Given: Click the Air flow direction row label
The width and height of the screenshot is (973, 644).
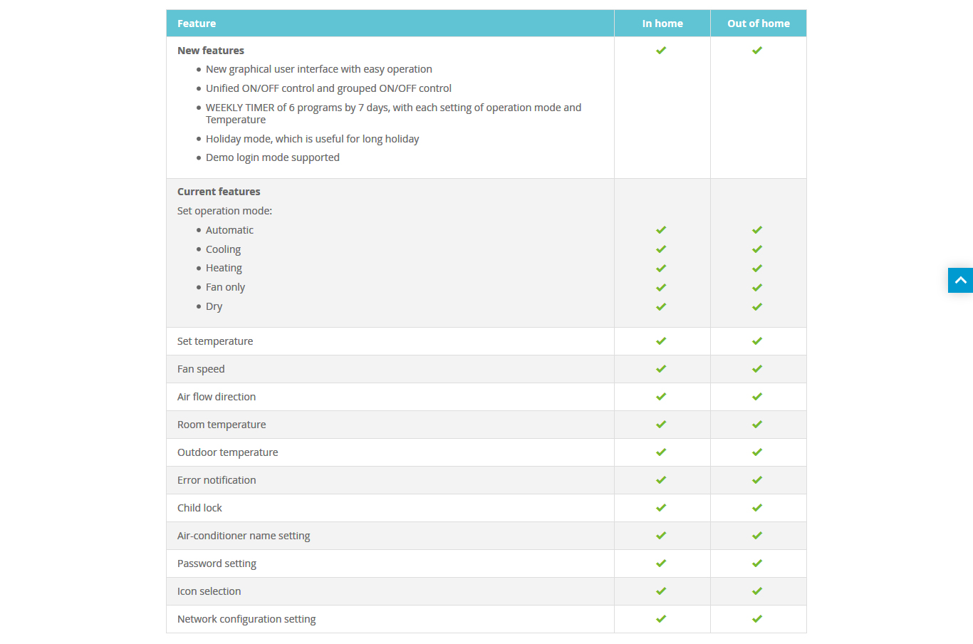Looking at the screenshot, I should pos(217,397).
